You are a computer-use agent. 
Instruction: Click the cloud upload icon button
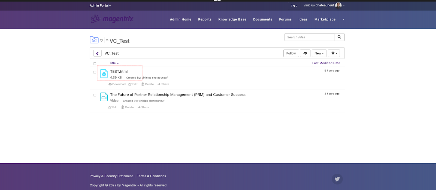click(305, 53)
